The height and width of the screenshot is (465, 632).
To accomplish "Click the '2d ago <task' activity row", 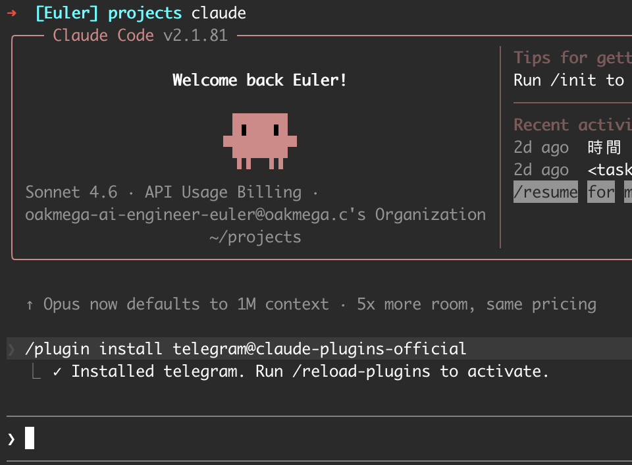I will [x=573, y=170].
